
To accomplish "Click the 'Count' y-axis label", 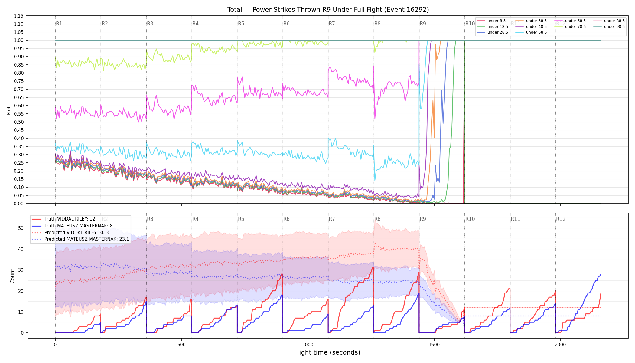I will (12, 276).
